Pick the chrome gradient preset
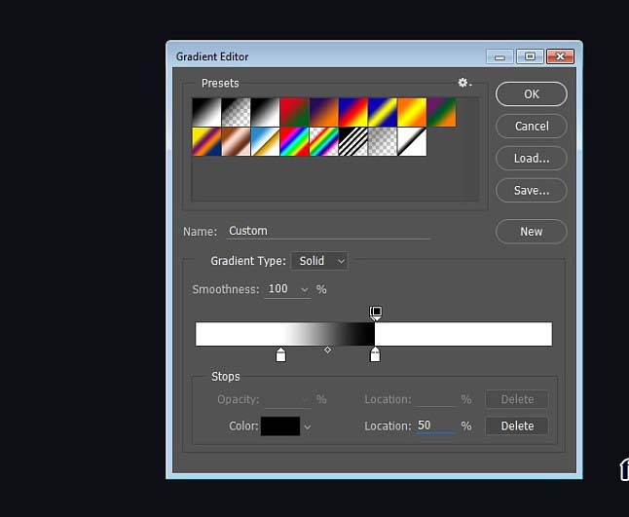The height and width of the screenshot is (517, 629). click(x=265, y=141)
